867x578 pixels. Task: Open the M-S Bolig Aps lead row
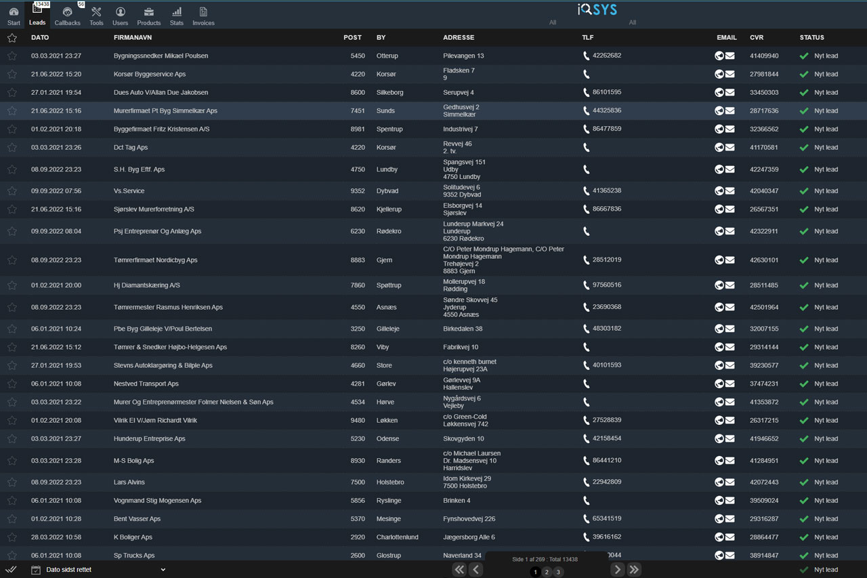point(134,461)
